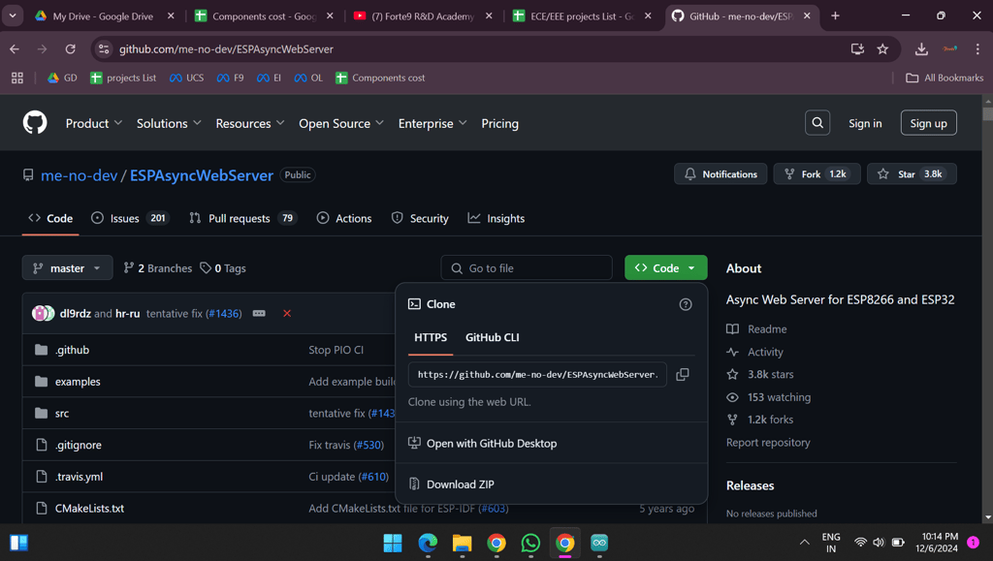Open the CMakeLists.txt file

(89, 508)
